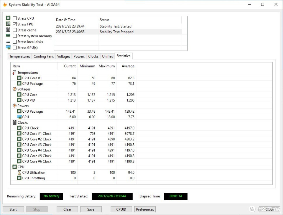Click the GPU power monitor icon
The height and width of the screenshot is (215, 283).
19,117
